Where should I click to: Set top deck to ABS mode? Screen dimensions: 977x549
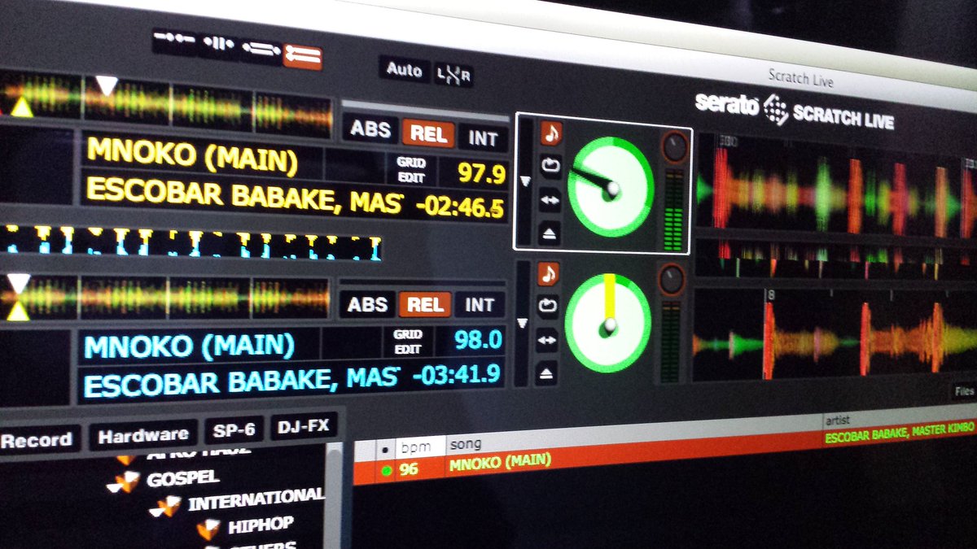(x=370, y=129)
